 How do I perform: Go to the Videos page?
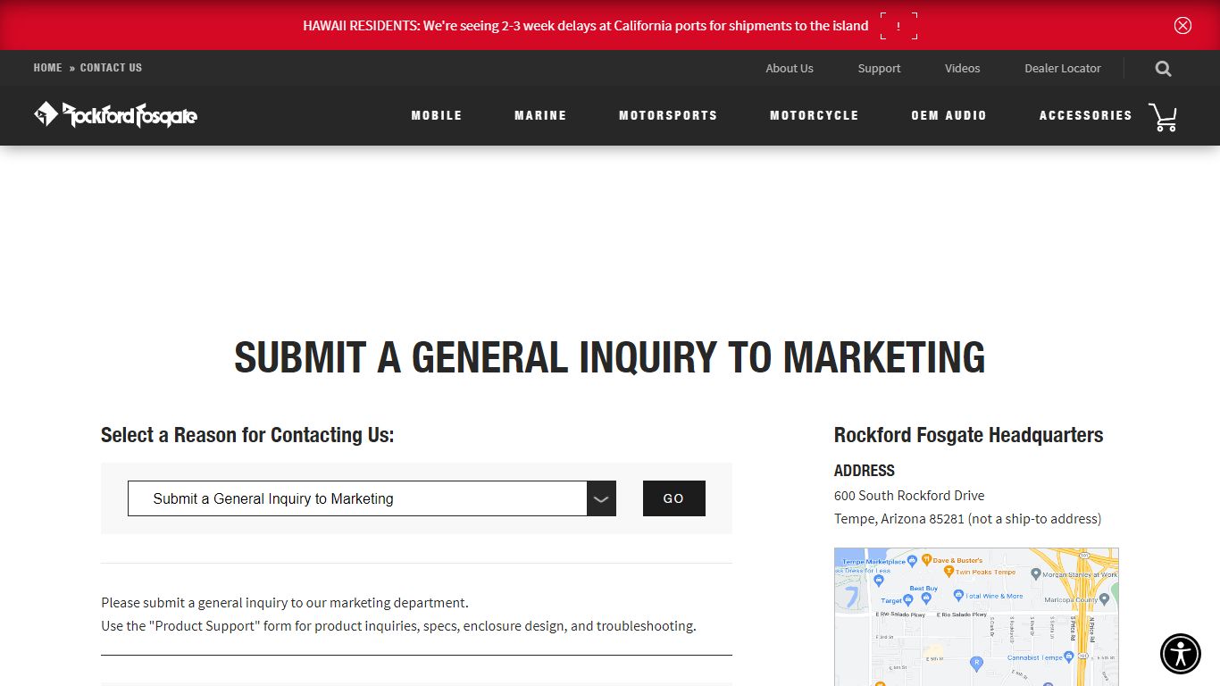pyautogui.click(x=963, y=68)
